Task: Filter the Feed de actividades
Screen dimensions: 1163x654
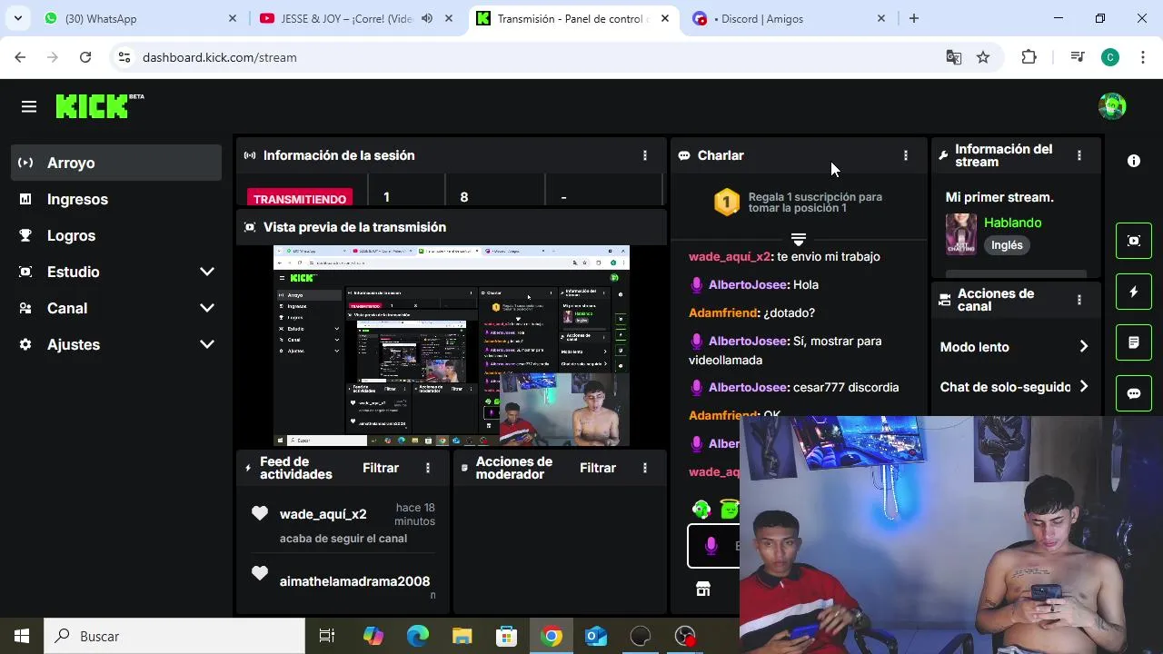Action: coord(381,468)
